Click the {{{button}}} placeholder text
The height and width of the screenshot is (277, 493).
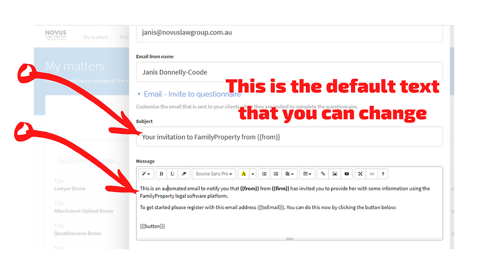pyautogui.click(x=152, y=226)
